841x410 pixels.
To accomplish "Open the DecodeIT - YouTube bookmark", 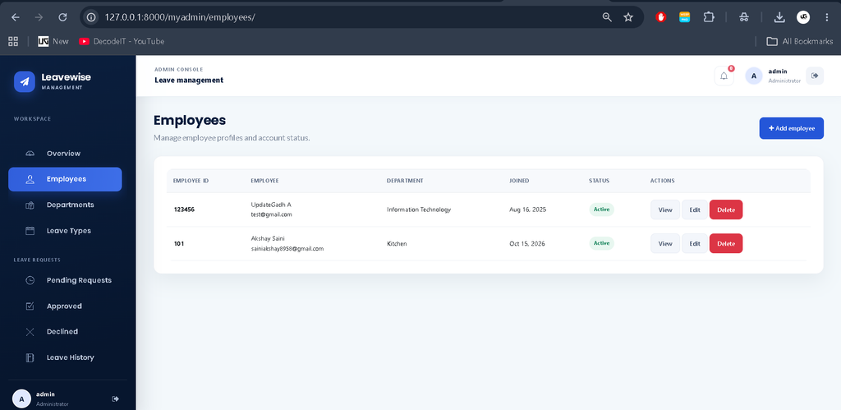I will click(122, 41).
